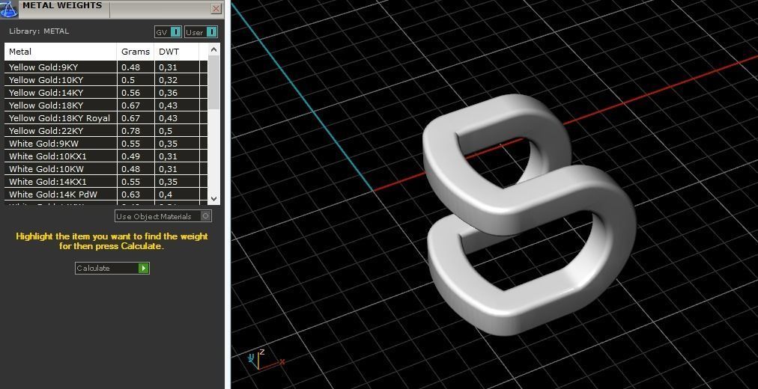The height and width of the screenshot is (389, 758).
Task: Select the Yellow Gold:9KY row
Action: 106,67
